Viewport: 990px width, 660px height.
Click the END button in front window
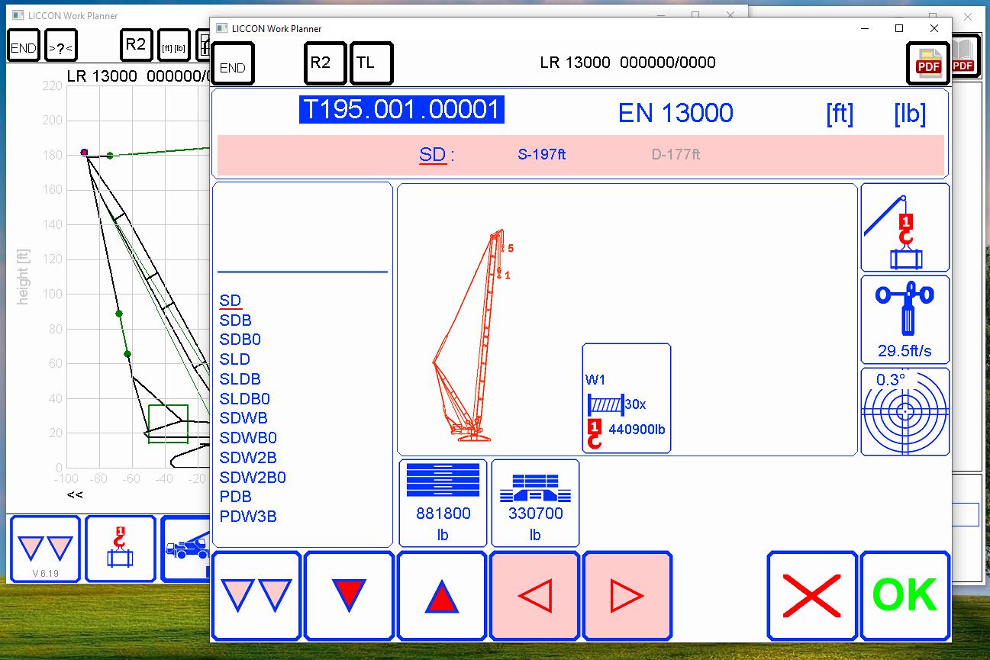233,63
